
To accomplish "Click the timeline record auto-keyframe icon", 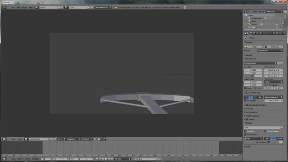I will click(135, 159).
